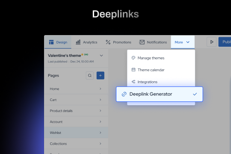This screenshot has height=154, width=231.
Task: Open the Design tab
Action: (58, 42)
